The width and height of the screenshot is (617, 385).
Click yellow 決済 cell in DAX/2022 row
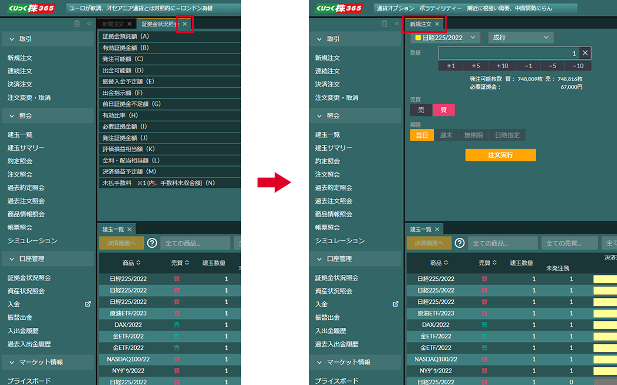(605, 325)
